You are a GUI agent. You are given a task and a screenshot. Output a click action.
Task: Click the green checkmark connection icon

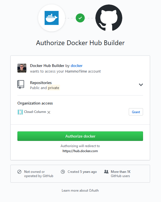pos(80,18)
